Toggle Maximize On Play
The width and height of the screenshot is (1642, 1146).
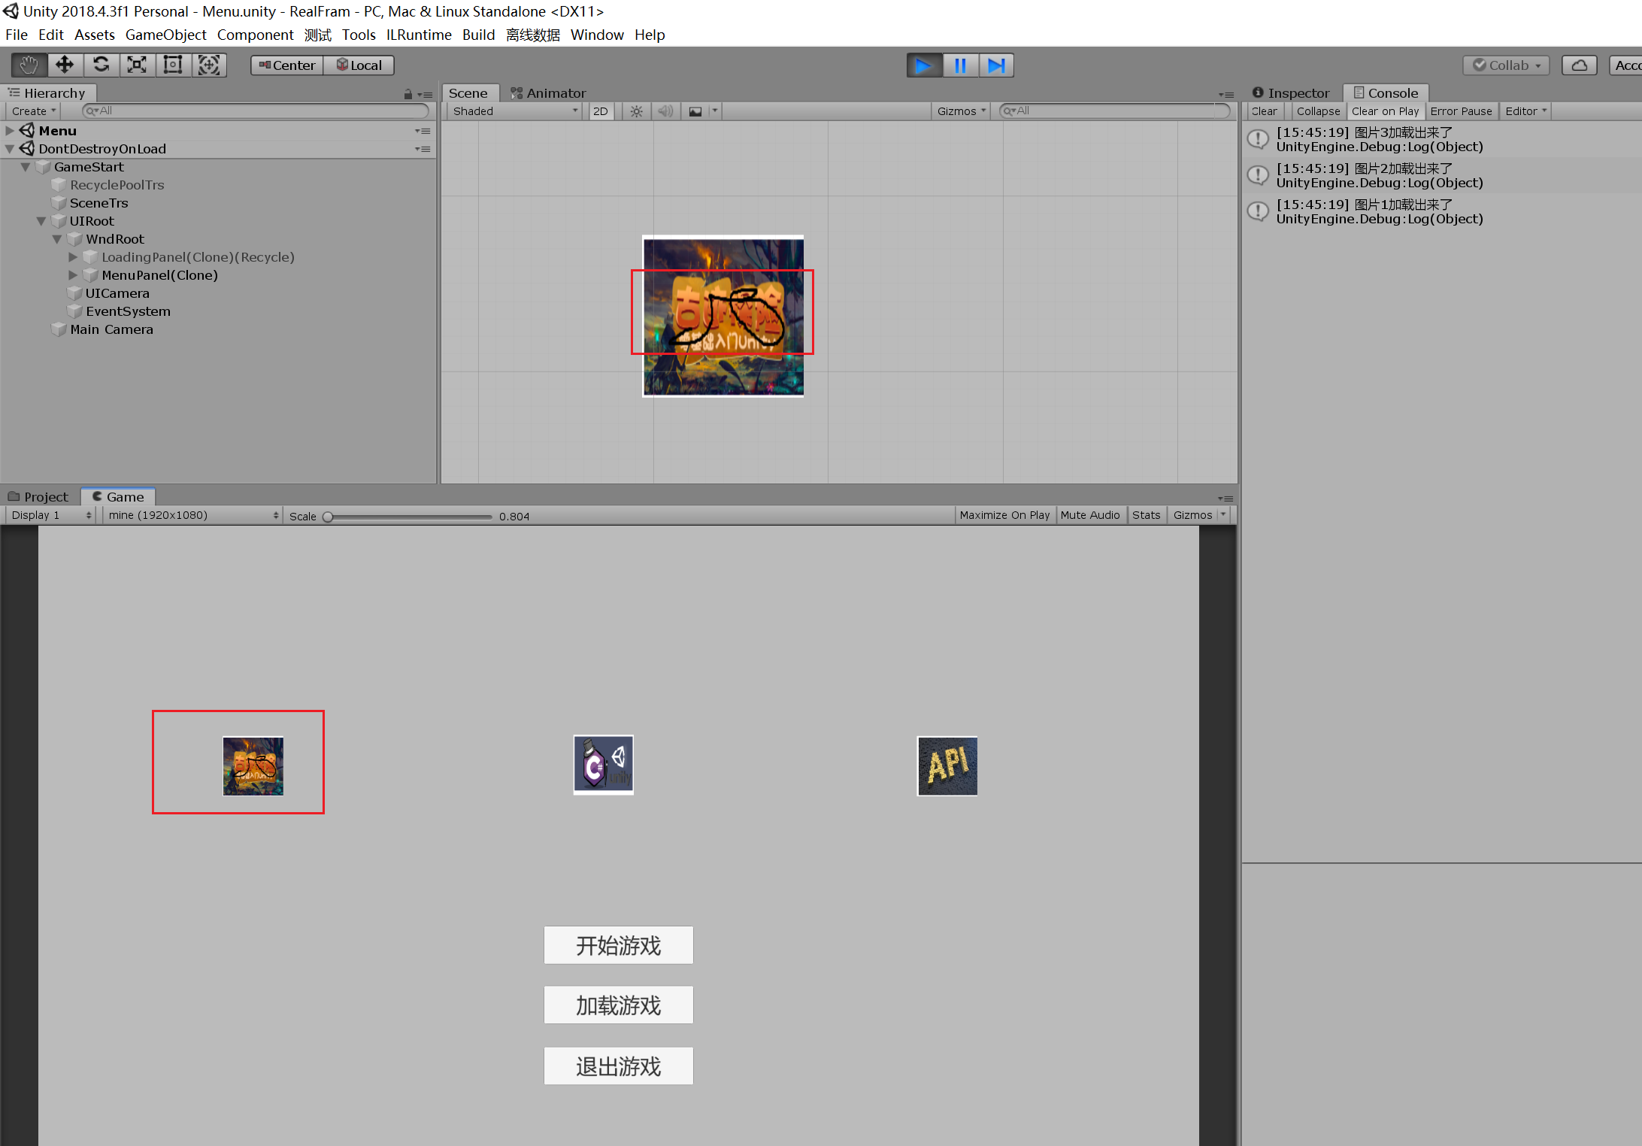point(1004,515)
